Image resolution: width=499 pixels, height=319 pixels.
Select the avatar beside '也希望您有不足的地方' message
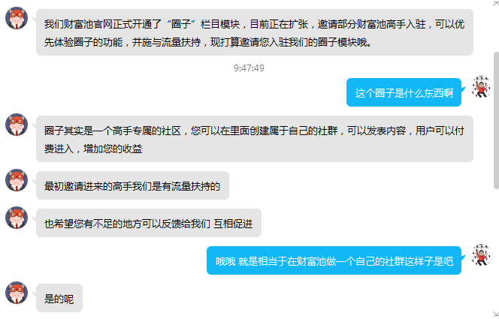pyautogui.click(x=17, y=218)
